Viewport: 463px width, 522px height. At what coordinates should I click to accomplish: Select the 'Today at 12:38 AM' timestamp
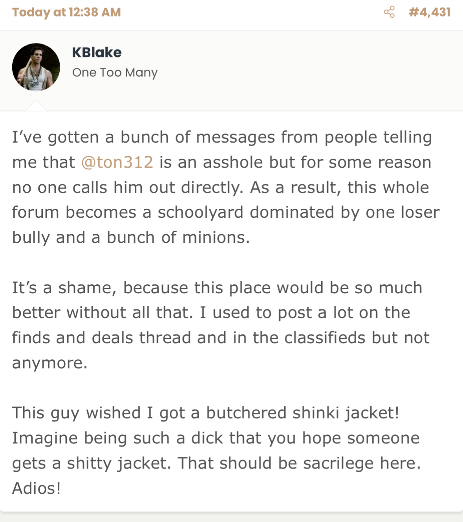click(67, 12)
